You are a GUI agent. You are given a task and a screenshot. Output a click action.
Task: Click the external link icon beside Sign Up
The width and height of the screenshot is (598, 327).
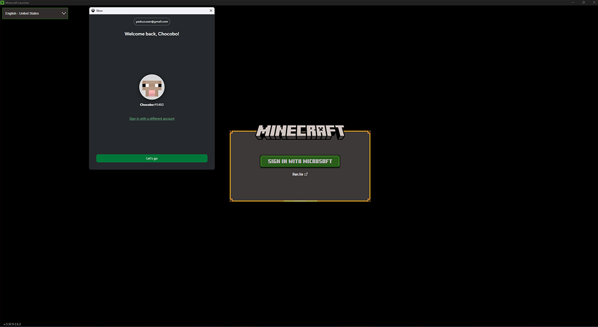[x=306, y=174]
